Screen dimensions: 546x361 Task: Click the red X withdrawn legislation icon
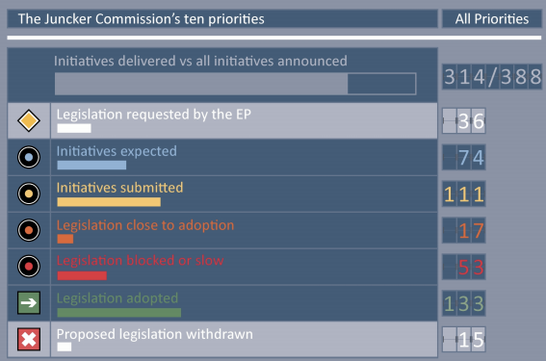coord(29,339)
